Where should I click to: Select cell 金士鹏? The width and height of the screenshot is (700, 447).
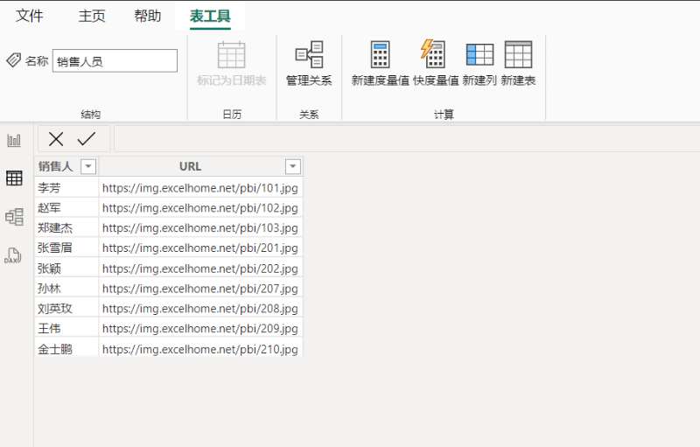(66, 348)
